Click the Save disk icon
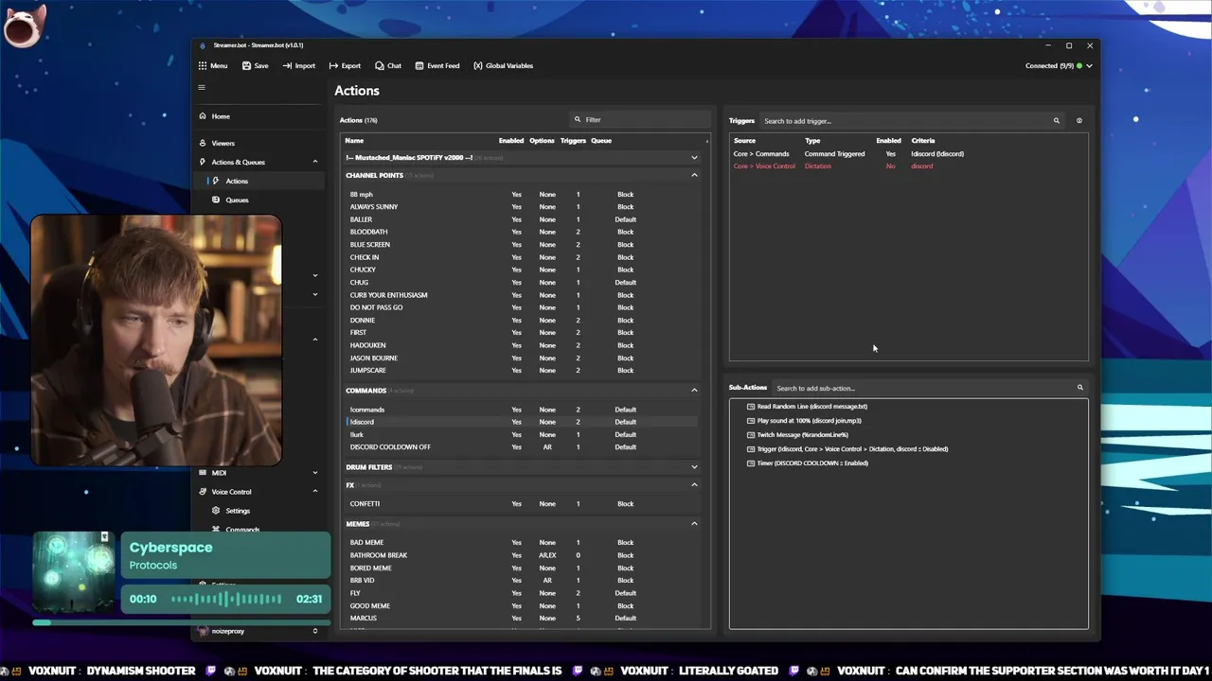Viewport: 1212px width, 681px height. tap(246, 66)
